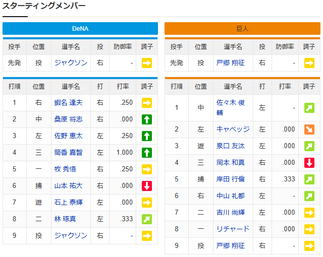Click batting average 1.000 for 筒香 嘉智
The image size is (323, 257).
point(125,153)
